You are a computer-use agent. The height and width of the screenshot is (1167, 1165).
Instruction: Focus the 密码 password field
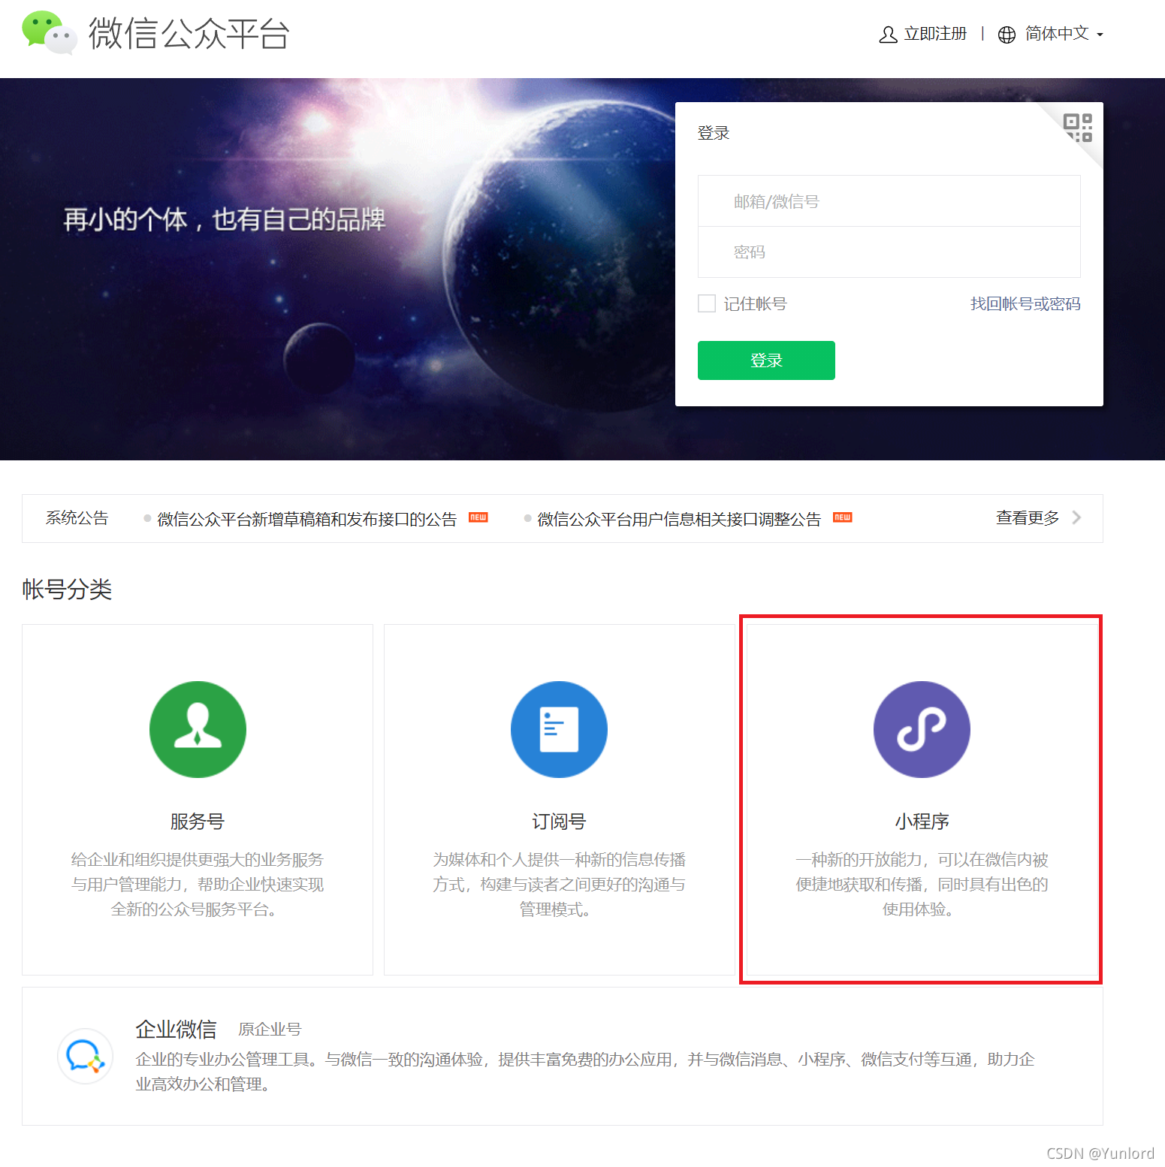(x=889, y=252)
